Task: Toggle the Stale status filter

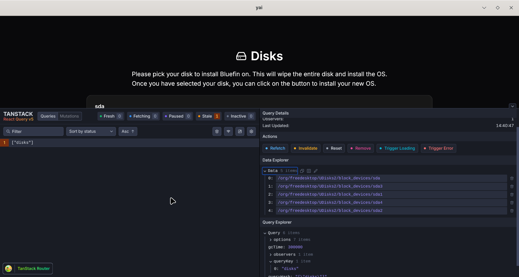Action: click(x=209, y=116)
